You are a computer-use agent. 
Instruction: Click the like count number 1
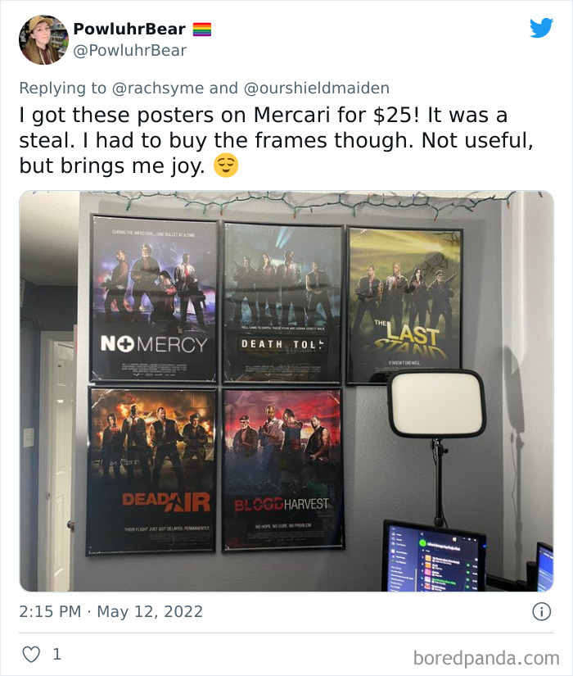[56, 655]
